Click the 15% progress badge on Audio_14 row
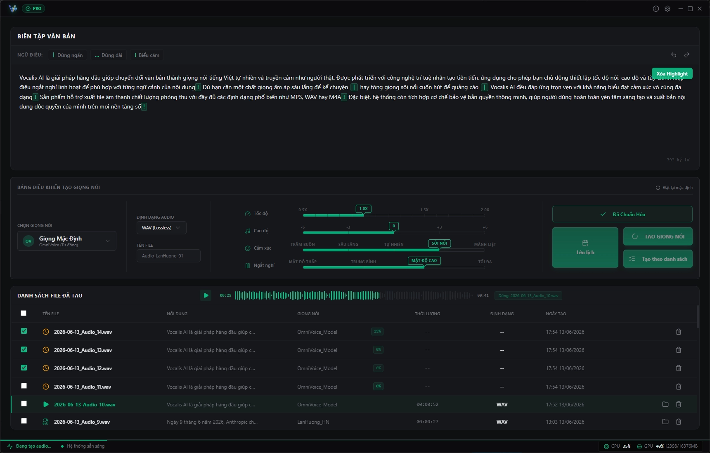The image size is (710, 453). [x=377, y=331]
